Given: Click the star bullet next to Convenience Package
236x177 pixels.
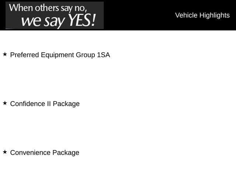Looking at the screenshot, I should [5, 152].
